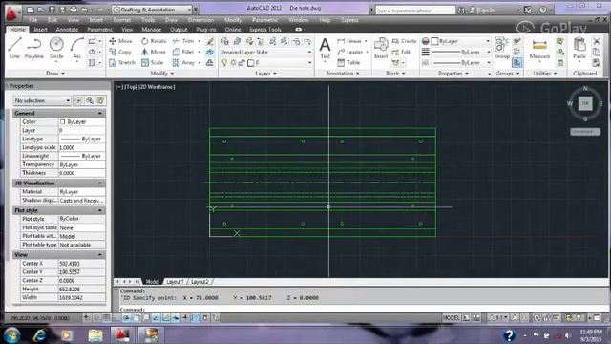This screenshot has height=344, width=611.
Task: Open the Dimension menu
Action: [200, 20]
